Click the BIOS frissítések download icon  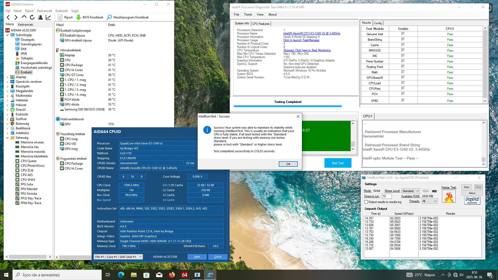(x=79, y=17)
